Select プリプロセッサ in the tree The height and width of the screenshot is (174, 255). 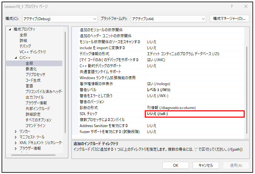click(35, 75)
